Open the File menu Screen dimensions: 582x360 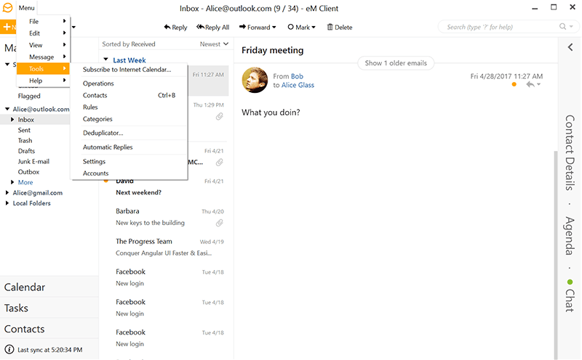pos(44,22)
